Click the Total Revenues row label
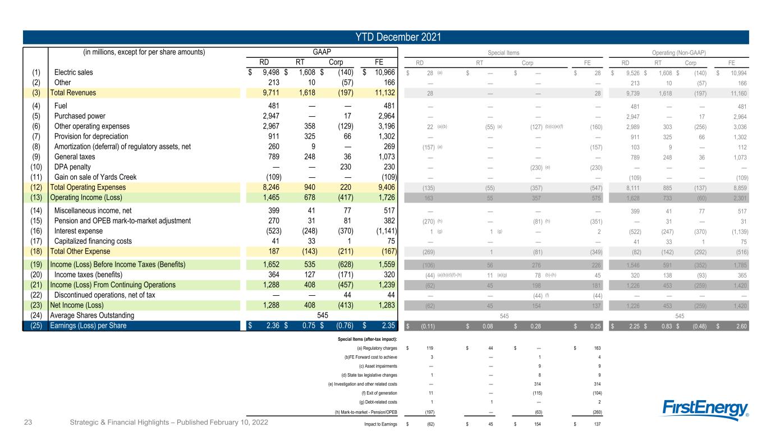Image resolution: width=766 pixels, height=431 pixels. (74, 93)
